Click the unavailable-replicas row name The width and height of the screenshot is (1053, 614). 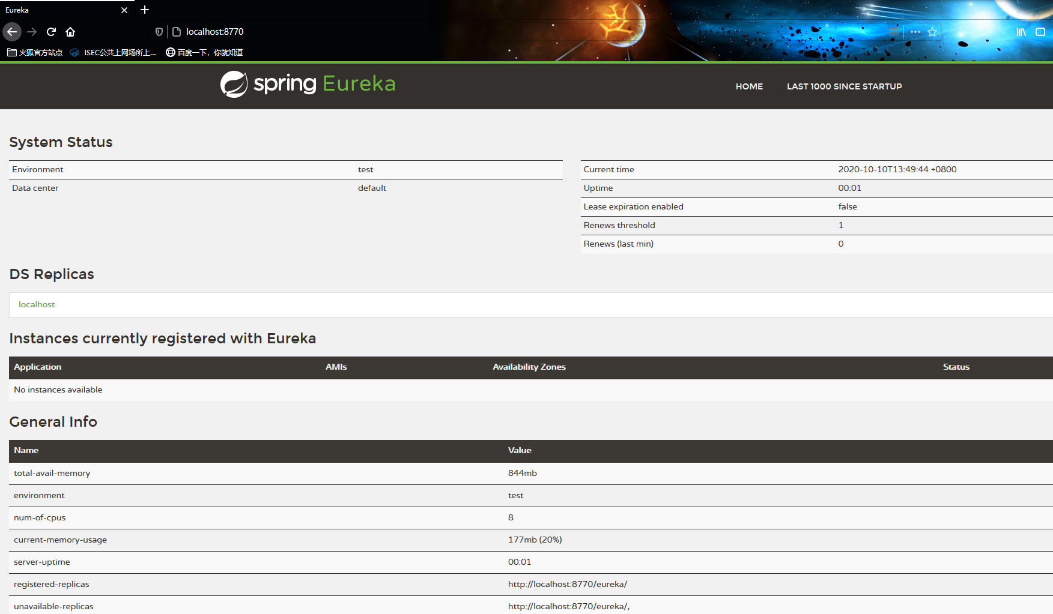point(54,606)
